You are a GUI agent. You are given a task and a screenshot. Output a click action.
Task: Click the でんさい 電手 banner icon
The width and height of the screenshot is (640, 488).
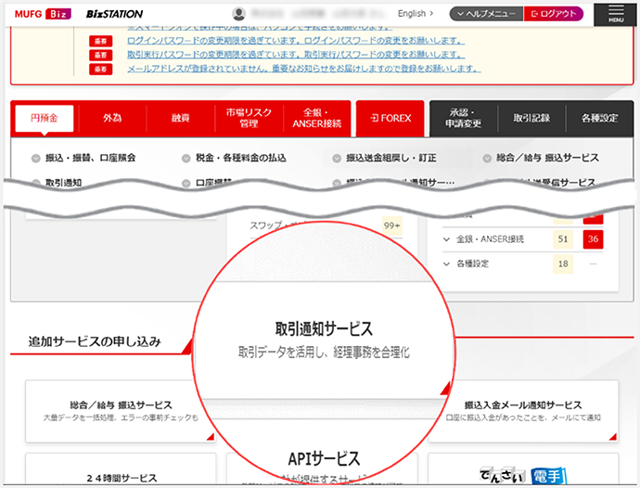(x=521, y=475)
